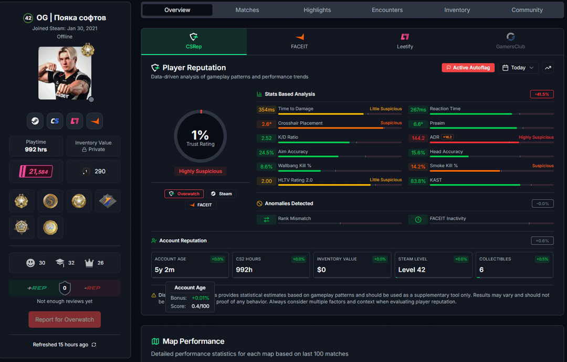567x362 pixels.
Task: Expand the -41.5% stats score badge
Action: click(542, 94)
